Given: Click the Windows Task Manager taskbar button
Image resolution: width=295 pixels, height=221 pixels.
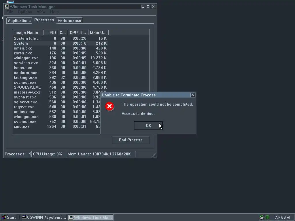Looking at the screenshot, I should (91, 218).
